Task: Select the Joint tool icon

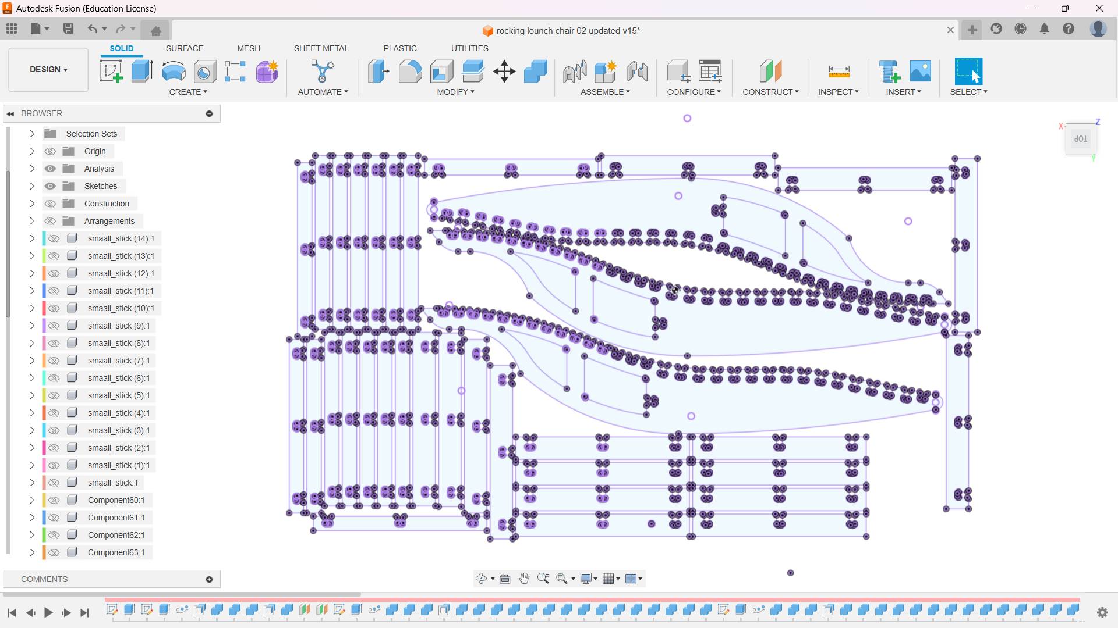Action: pyautogui.click(x=574, y=72)
